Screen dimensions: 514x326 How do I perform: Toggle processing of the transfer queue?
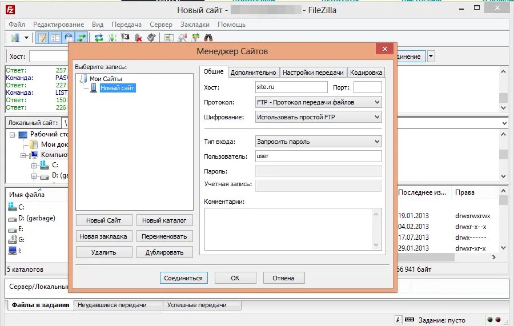[x=112, y=38]
